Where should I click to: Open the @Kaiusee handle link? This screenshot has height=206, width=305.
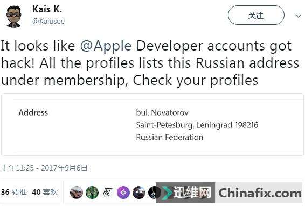[x=48, y=21]
